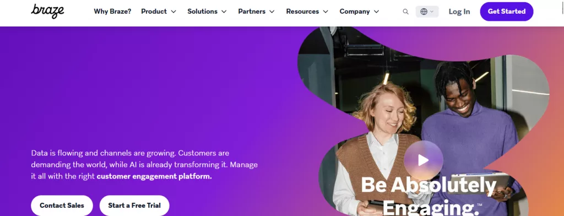Select the Partners nav item

252,12
